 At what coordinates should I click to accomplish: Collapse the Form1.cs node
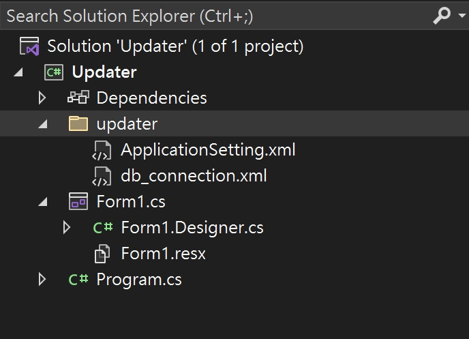(x=42, y=202)
